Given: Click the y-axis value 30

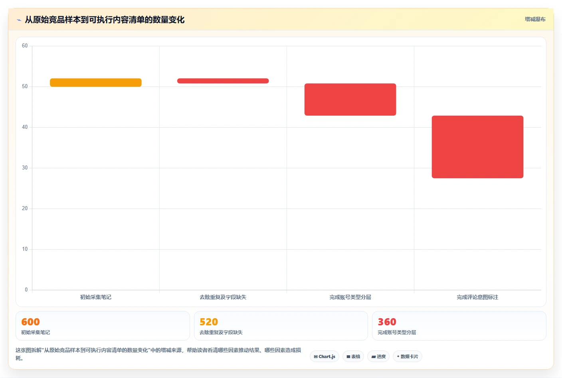Looking at the screenshot, I should [25, 168].
